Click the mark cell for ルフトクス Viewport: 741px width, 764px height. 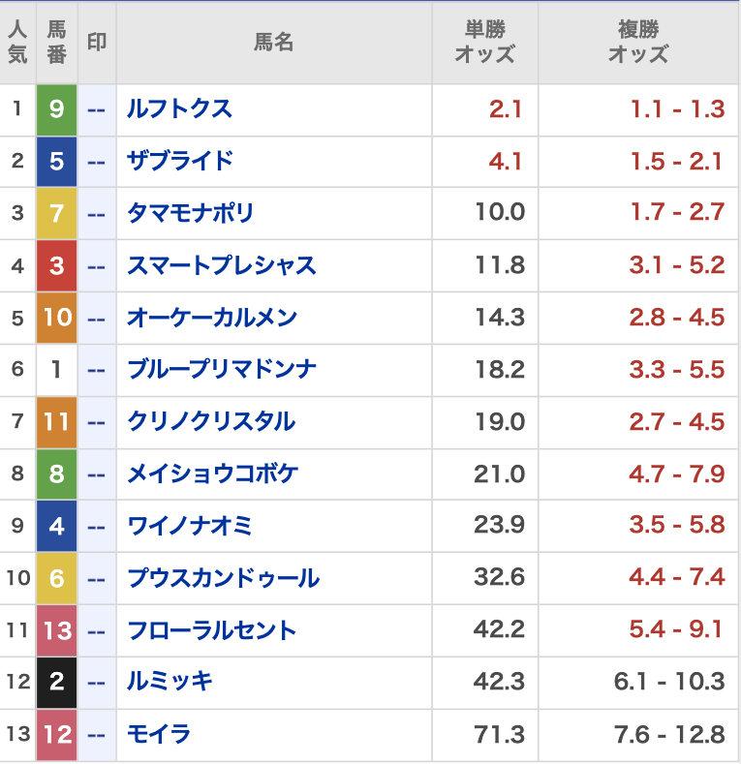97,108
